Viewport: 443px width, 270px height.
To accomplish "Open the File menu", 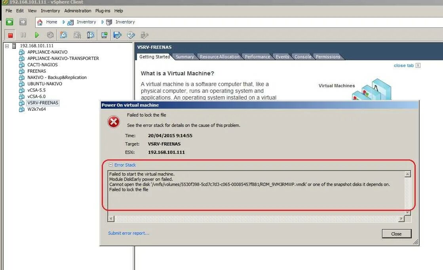I will pos(9,11).
